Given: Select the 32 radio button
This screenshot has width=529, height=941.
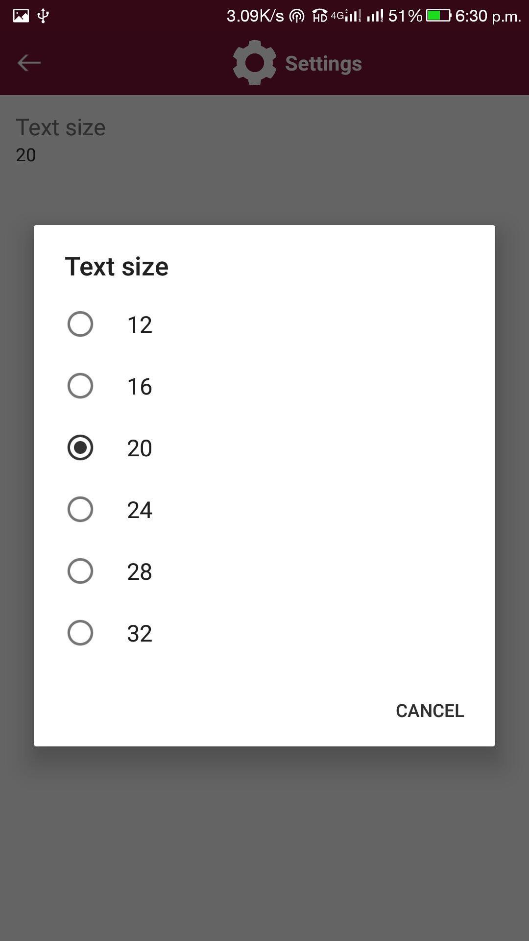Looking at the screenshot, I should click(80, 633).
